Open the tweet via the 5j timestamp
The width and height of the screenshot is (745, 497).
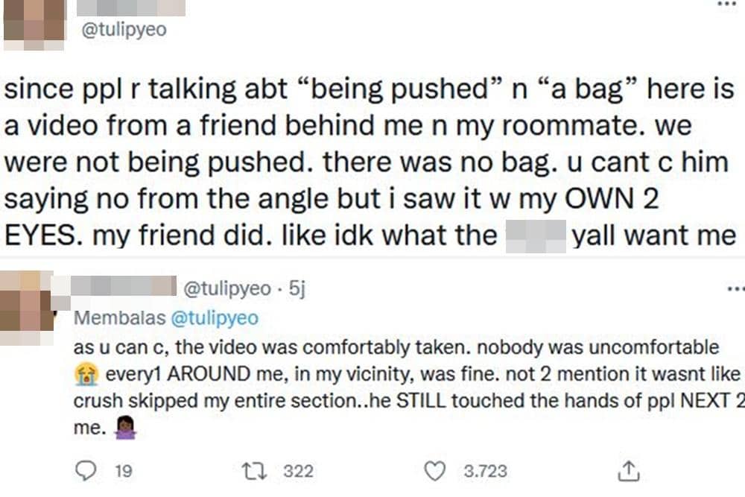297,289
